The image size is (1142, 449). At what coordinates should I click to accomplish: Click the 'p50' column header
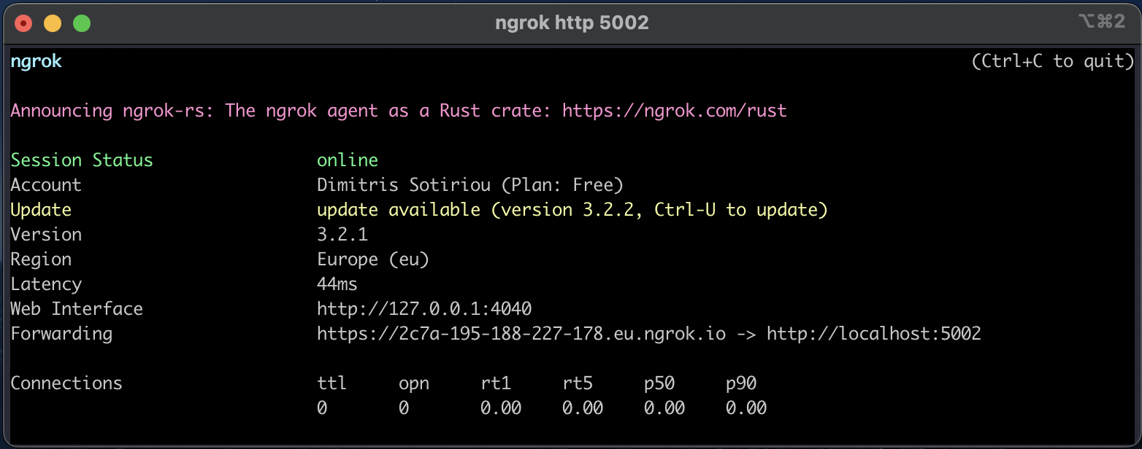pyautogui.click(x=659, y=383)
